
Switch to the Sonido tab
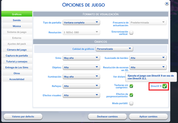(17, 20)
